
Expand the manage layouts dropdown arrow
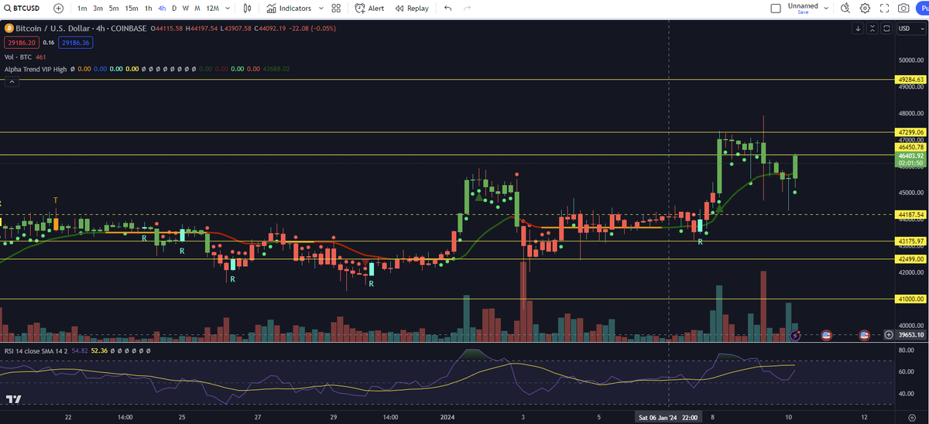click(x=827, y=8)
